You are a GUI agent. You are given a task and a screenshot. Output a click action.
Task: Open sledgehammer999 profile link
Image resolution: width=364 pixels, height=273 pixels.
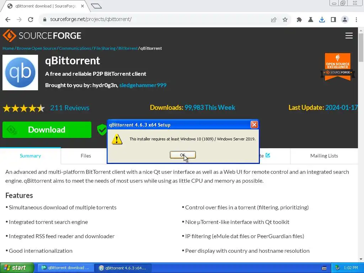(143, 85)
